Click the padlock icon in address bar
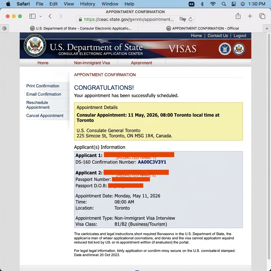The width and height of the screenshot is (271, 271). [80, 19]
